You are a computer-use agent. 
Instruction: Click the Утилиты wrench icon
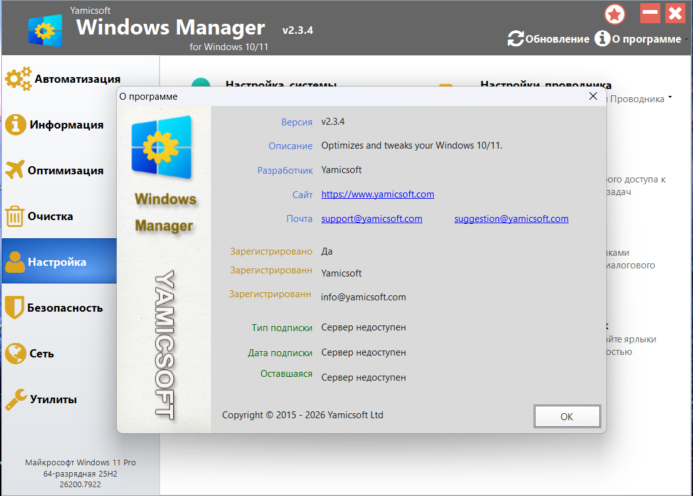(16, 399)
